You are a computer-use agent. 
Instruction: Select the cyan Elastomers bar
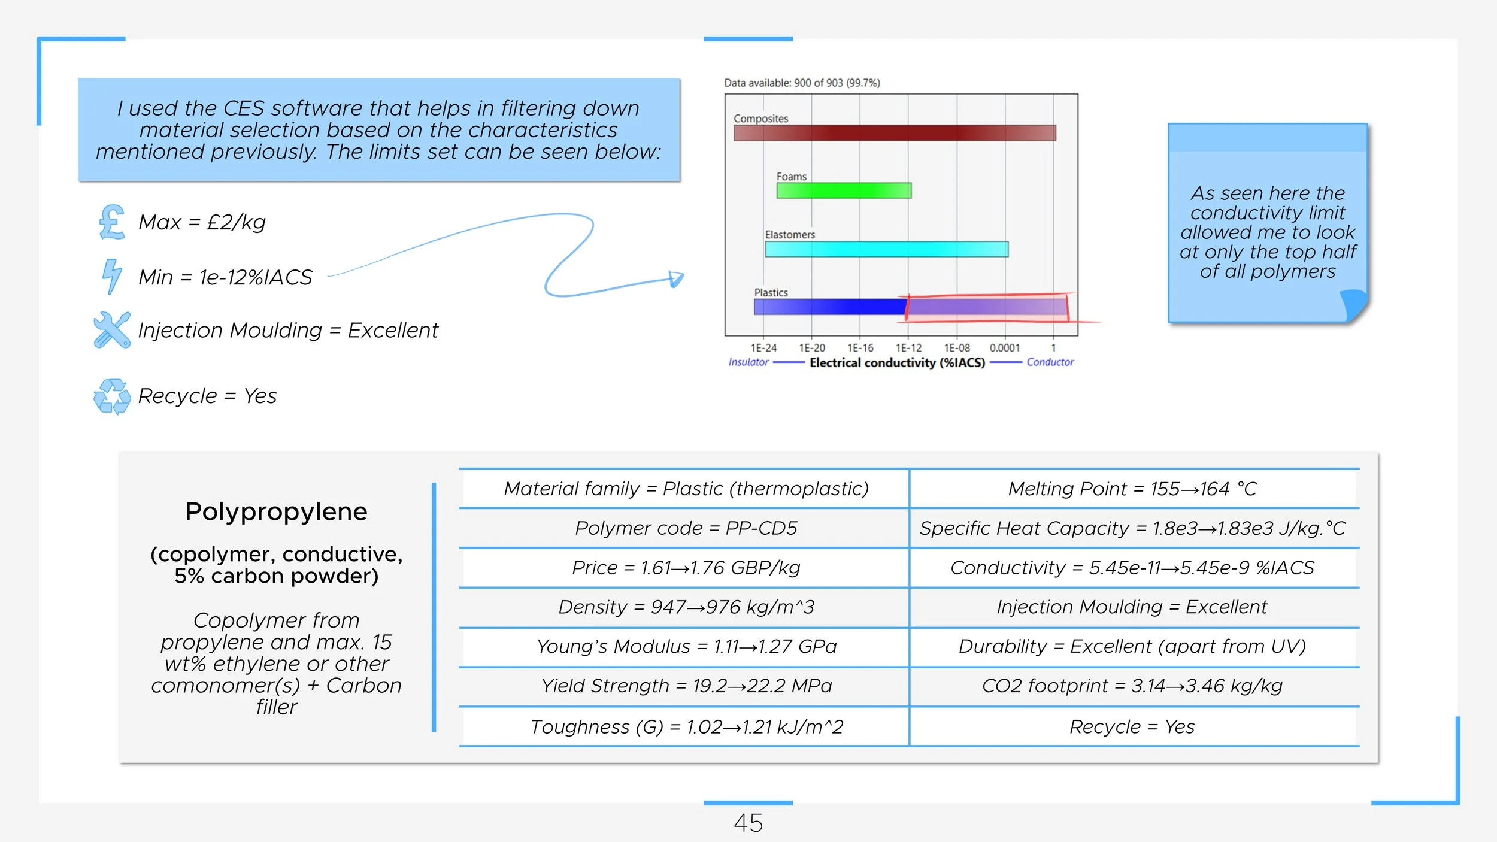886,249
